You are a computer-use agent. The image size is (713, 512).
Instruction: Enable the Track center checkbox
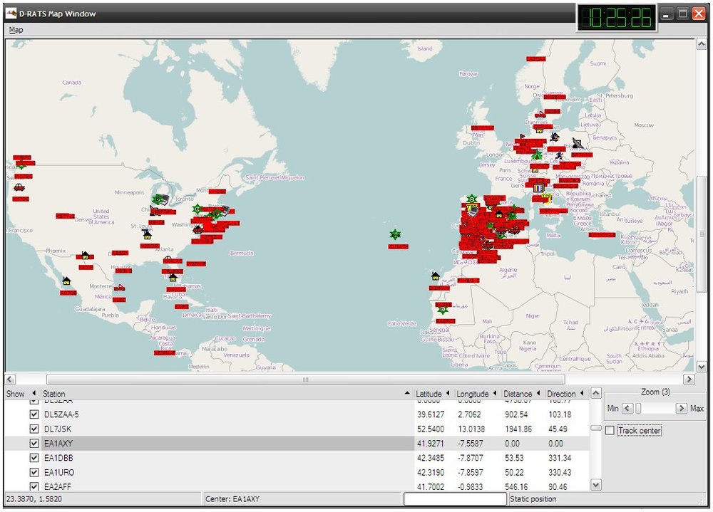[x=610, y=430]
